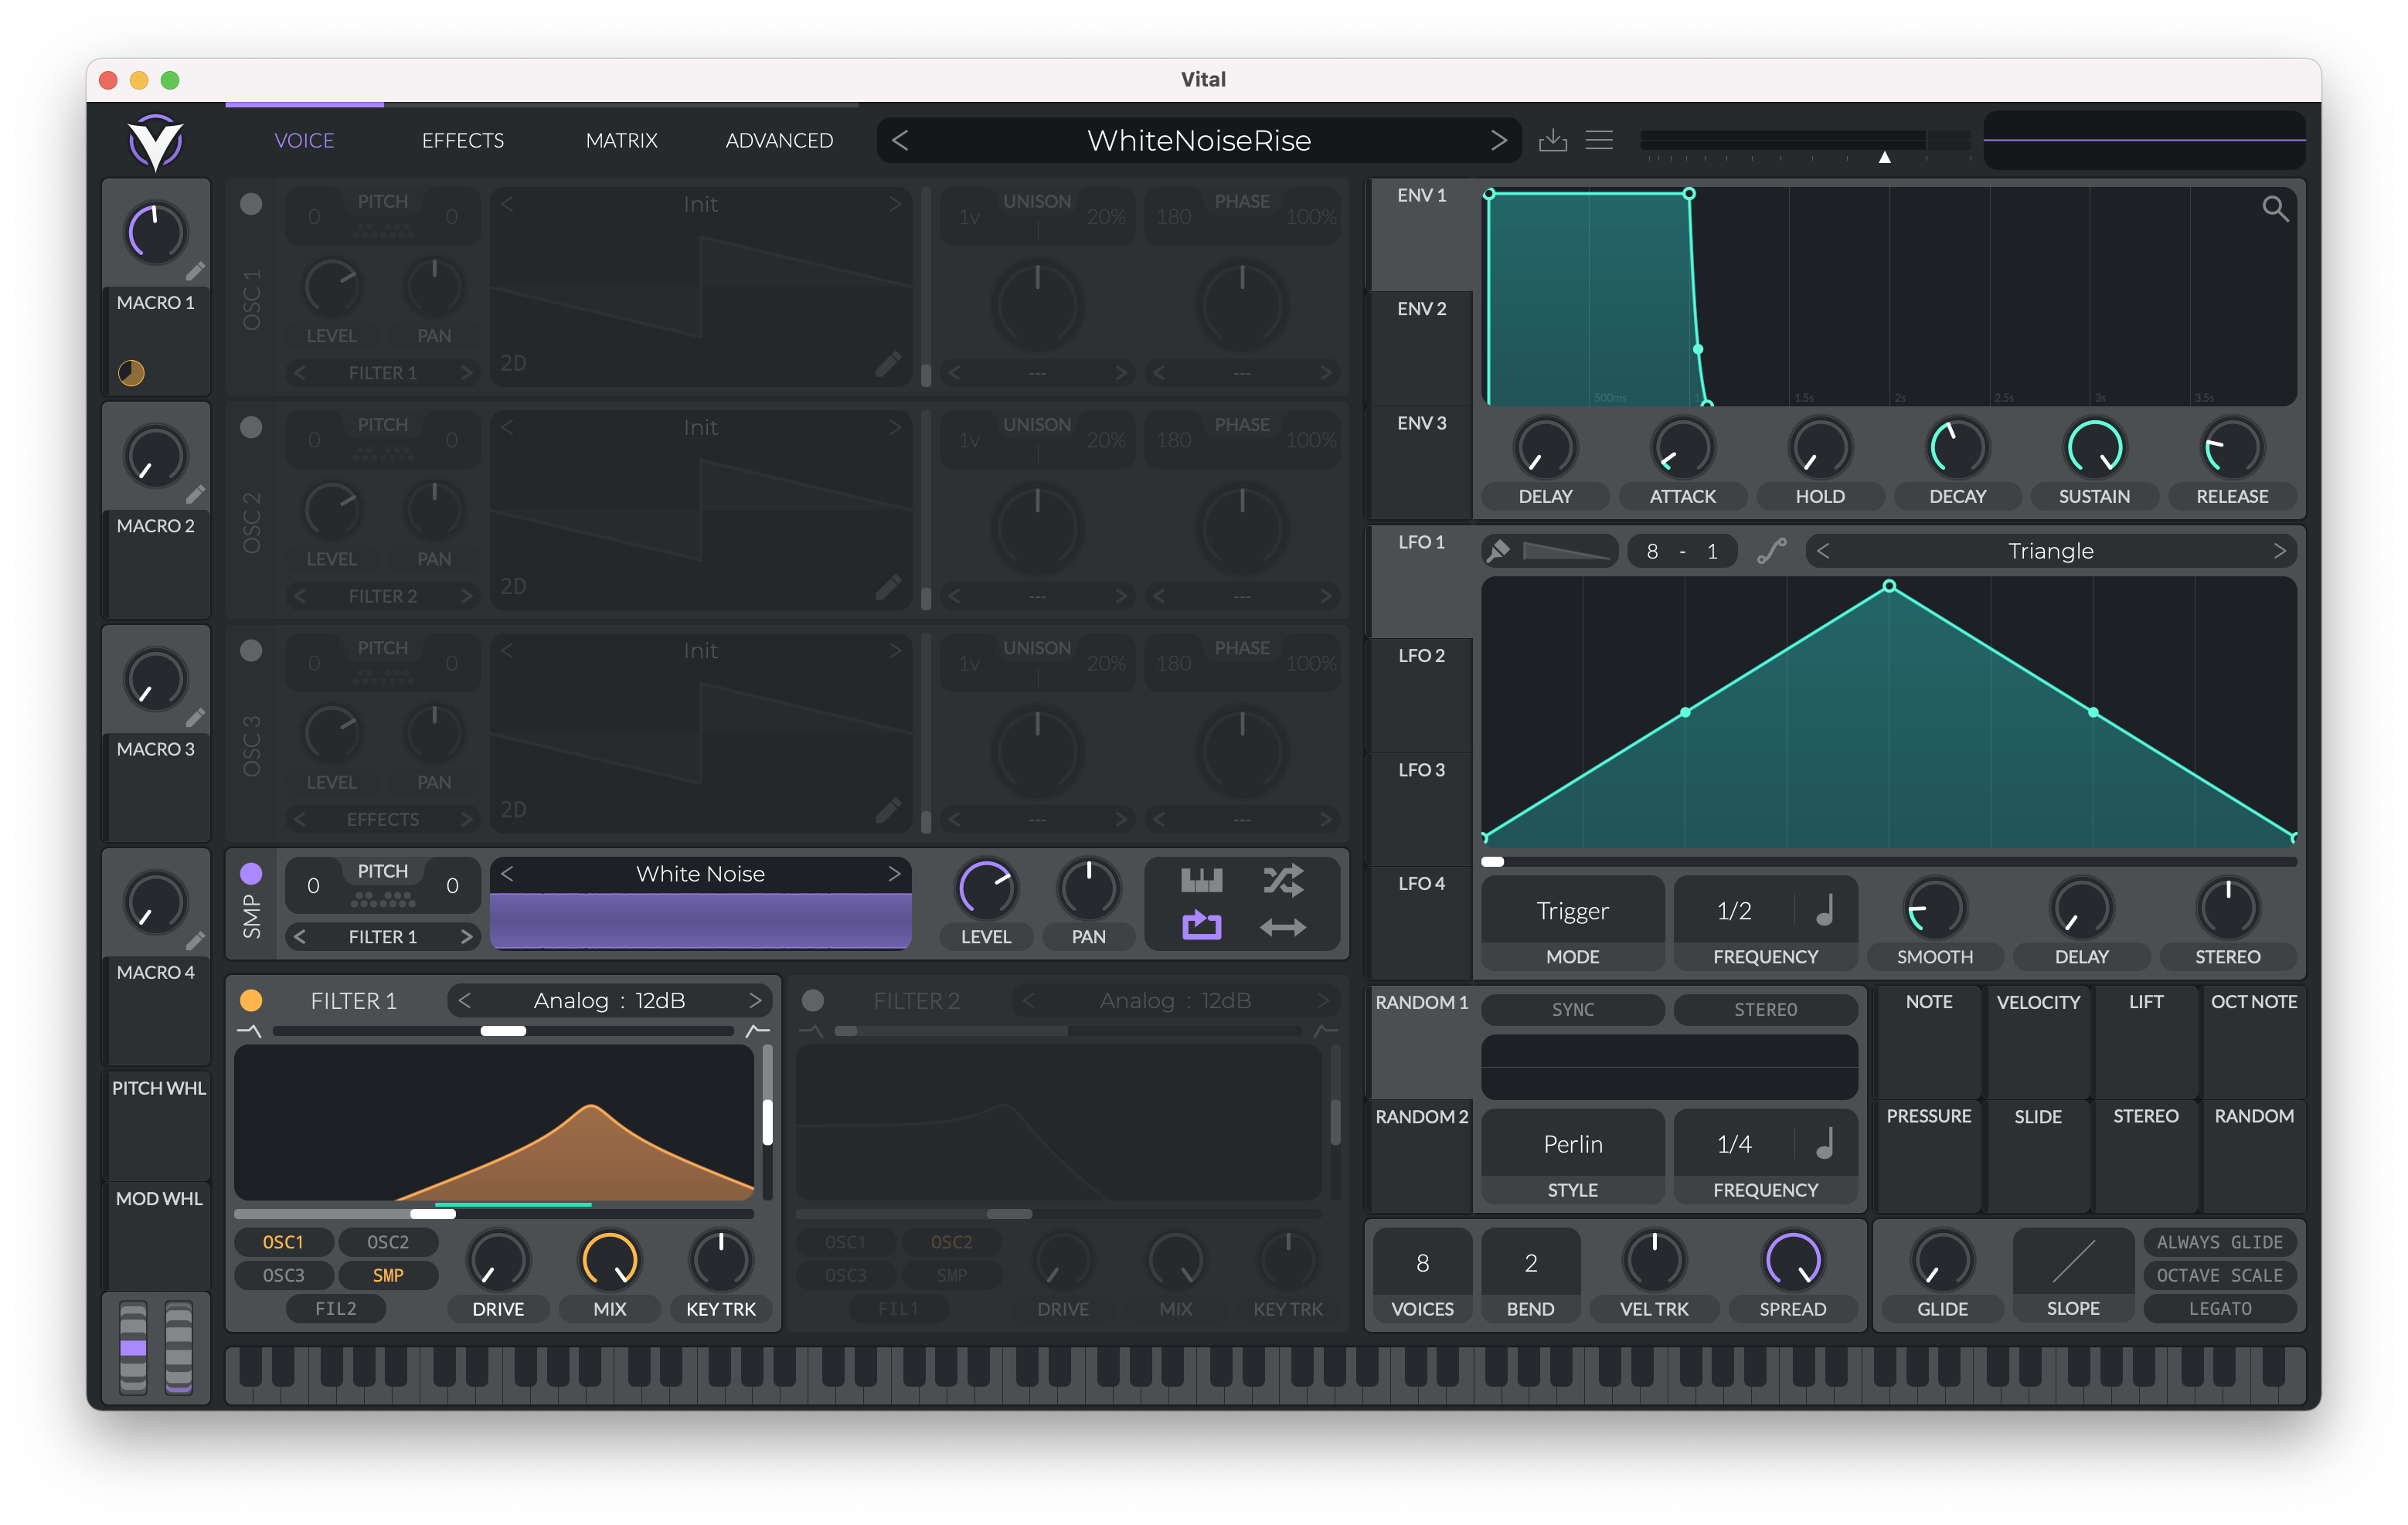Click the Vital logo icon

coord(156,141)
